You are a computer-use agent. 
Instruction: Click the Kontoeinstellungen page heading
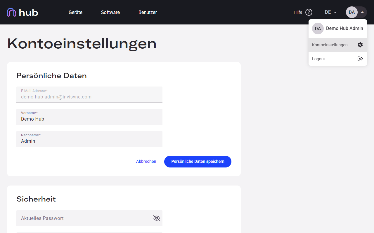point(82,44)
